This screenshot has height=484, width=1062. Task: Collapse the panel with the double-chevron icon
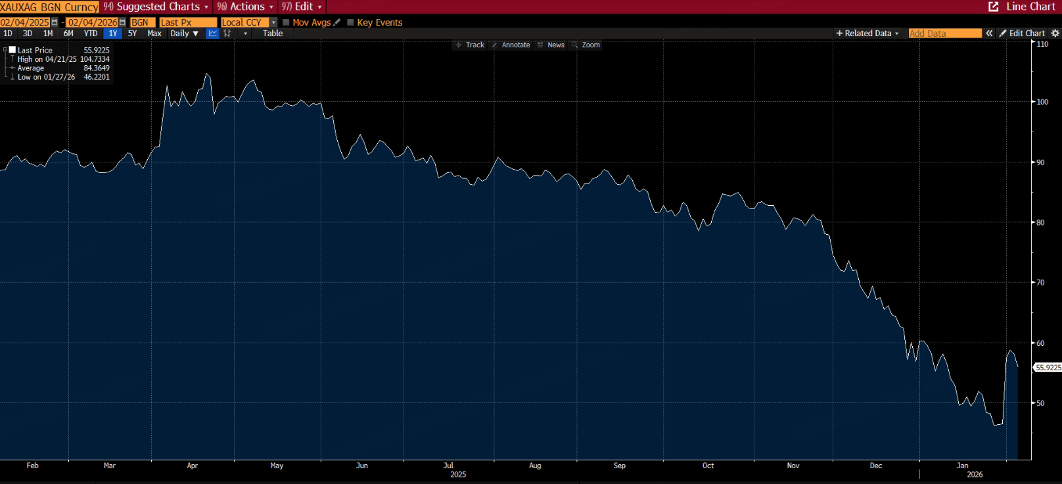[x=989, y=34]
